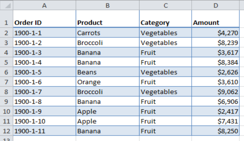244x141 pixels.
Task: Click the Amount header cell
Action: (x=216, y=19)
